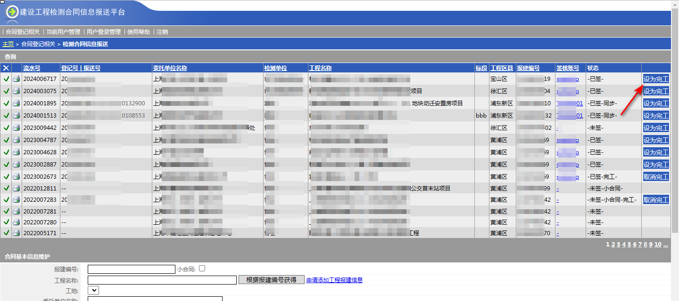The height and width of the screenshot is (301, 679).
Task: Click green checkmark for row 2022012811
Action: click(x=6, y=188)
